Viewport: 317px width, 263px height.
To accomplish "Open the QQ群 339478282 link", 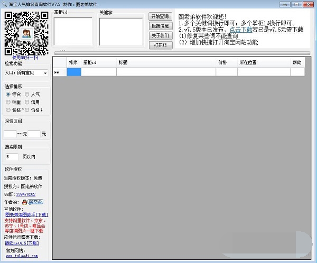I will coord(26,194).
